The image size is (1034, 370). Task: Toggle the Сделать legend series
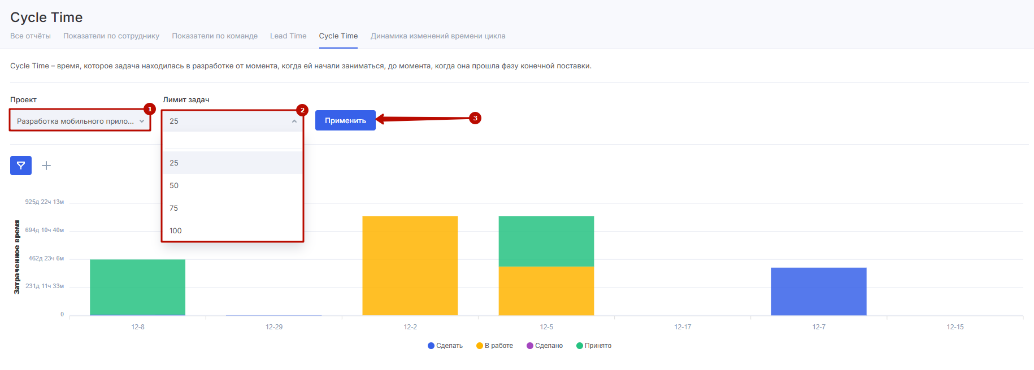tap(445, 346)
